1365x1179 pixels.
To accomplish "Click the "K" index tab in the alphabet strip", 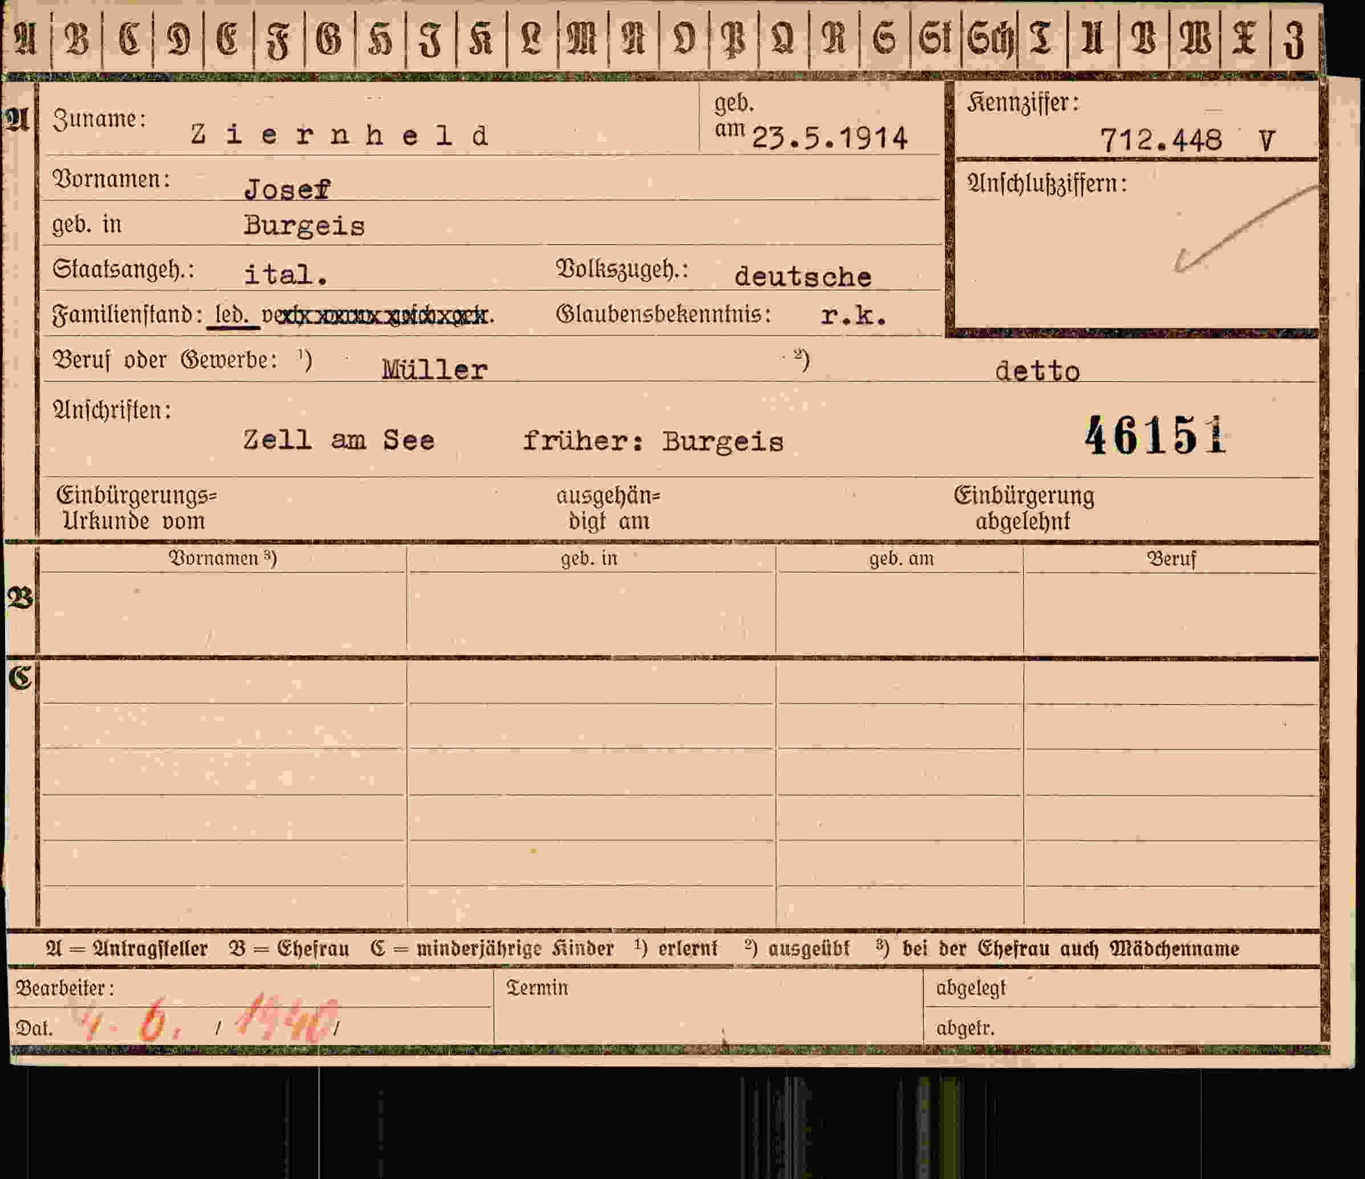I will point(481,39).
